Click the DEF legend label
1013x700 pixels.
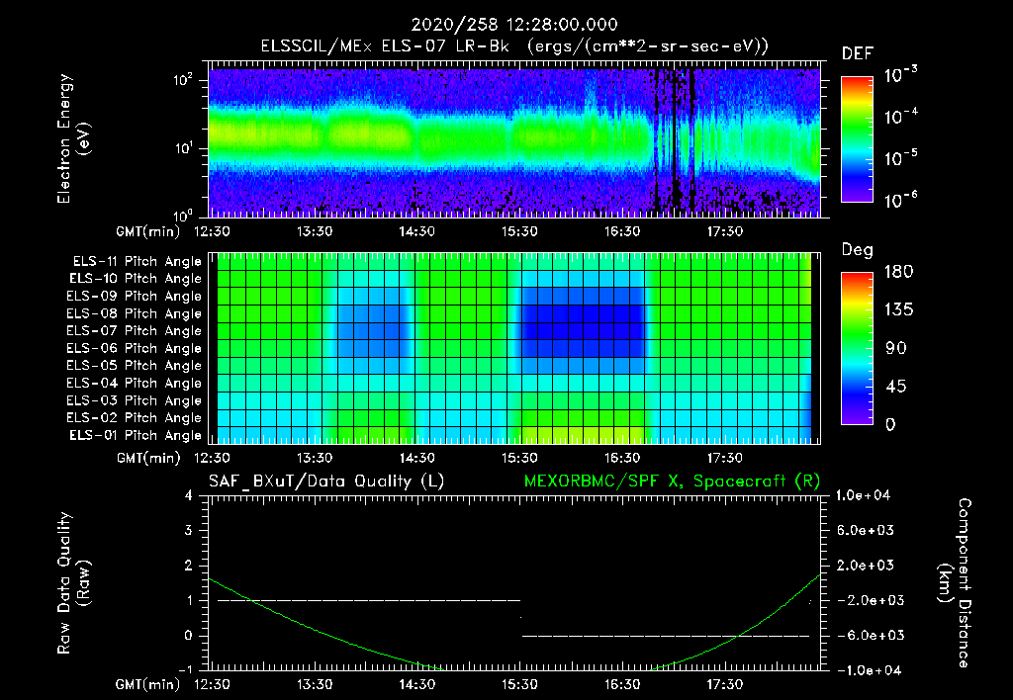(x=858, y=53)
